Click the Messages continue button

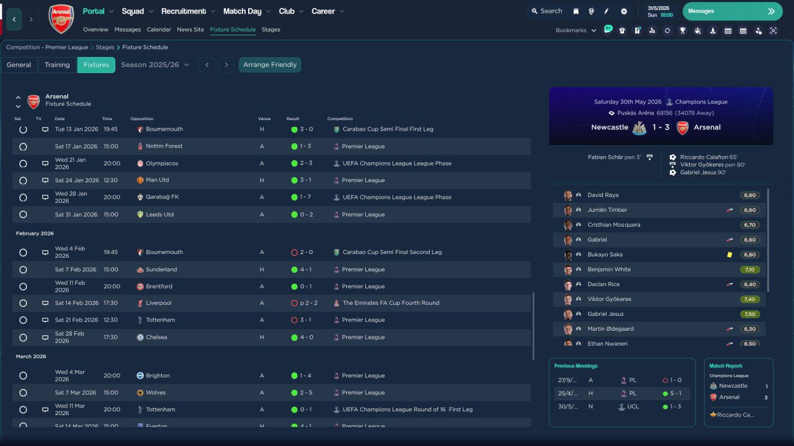(732, 11)
